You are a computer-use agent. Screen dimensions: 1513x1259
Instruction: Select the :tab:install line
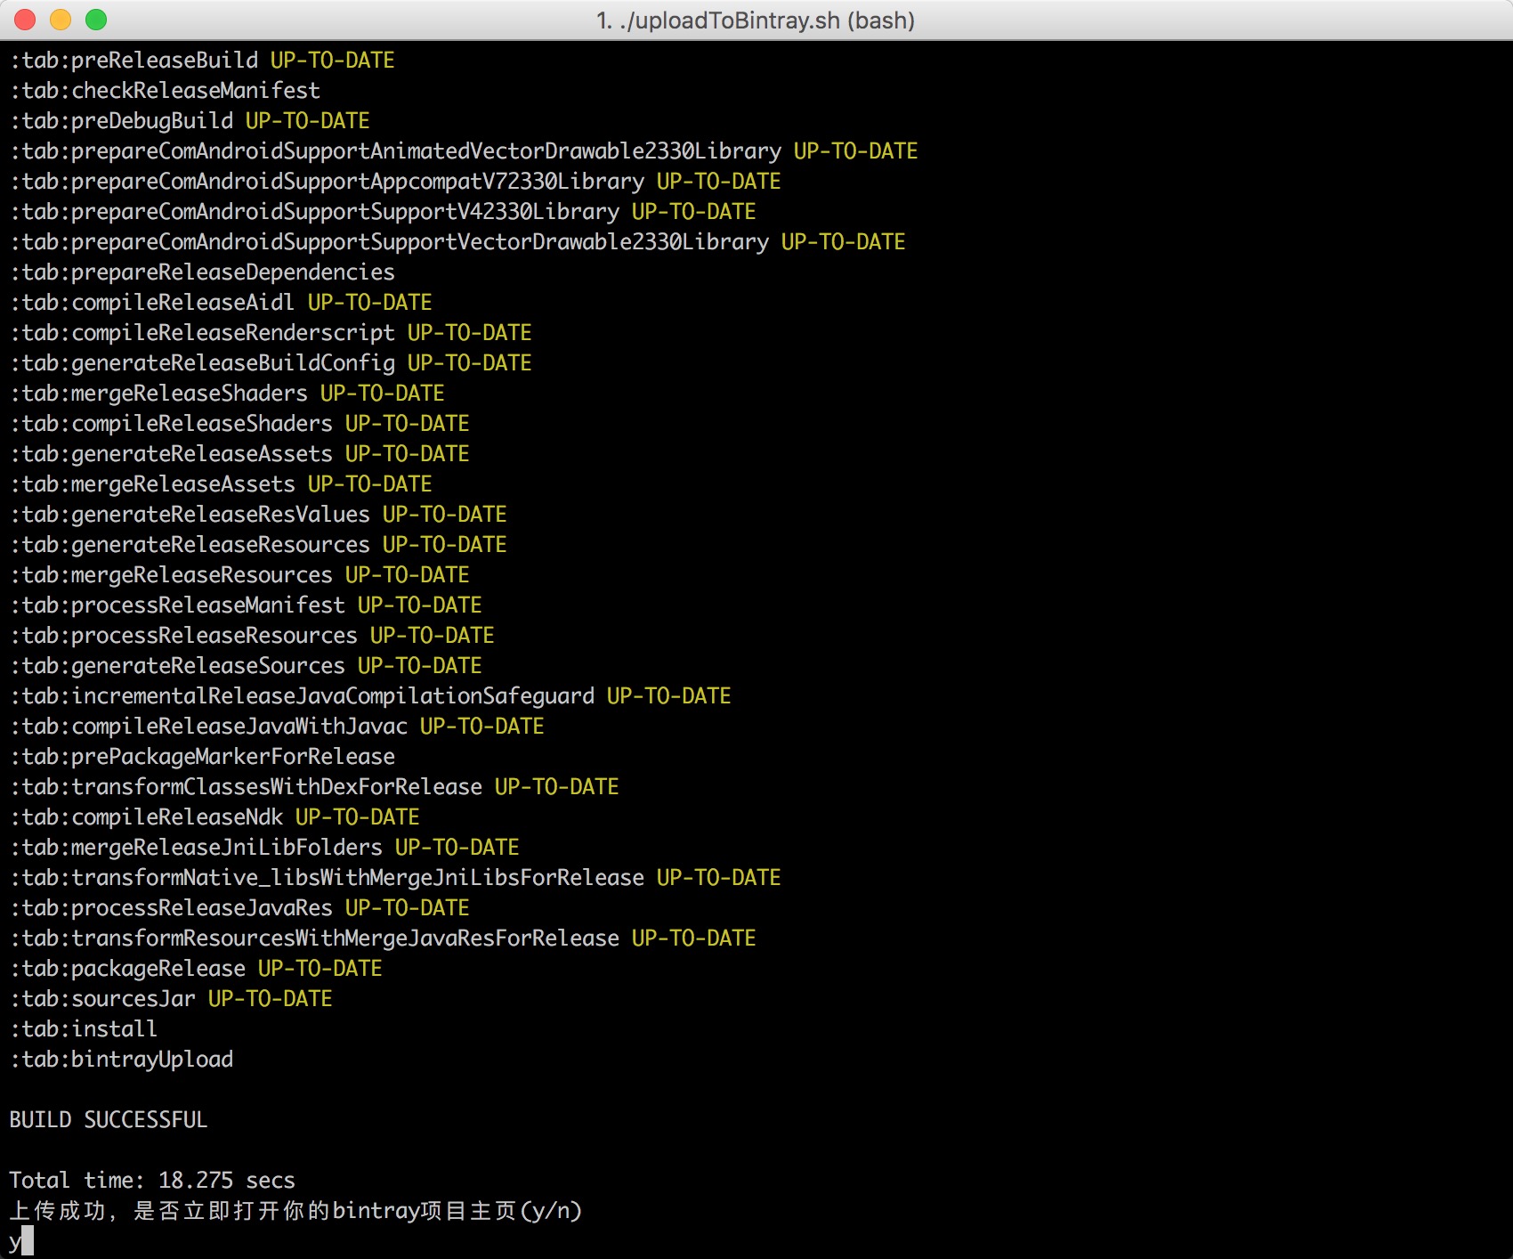(84, 1029)
